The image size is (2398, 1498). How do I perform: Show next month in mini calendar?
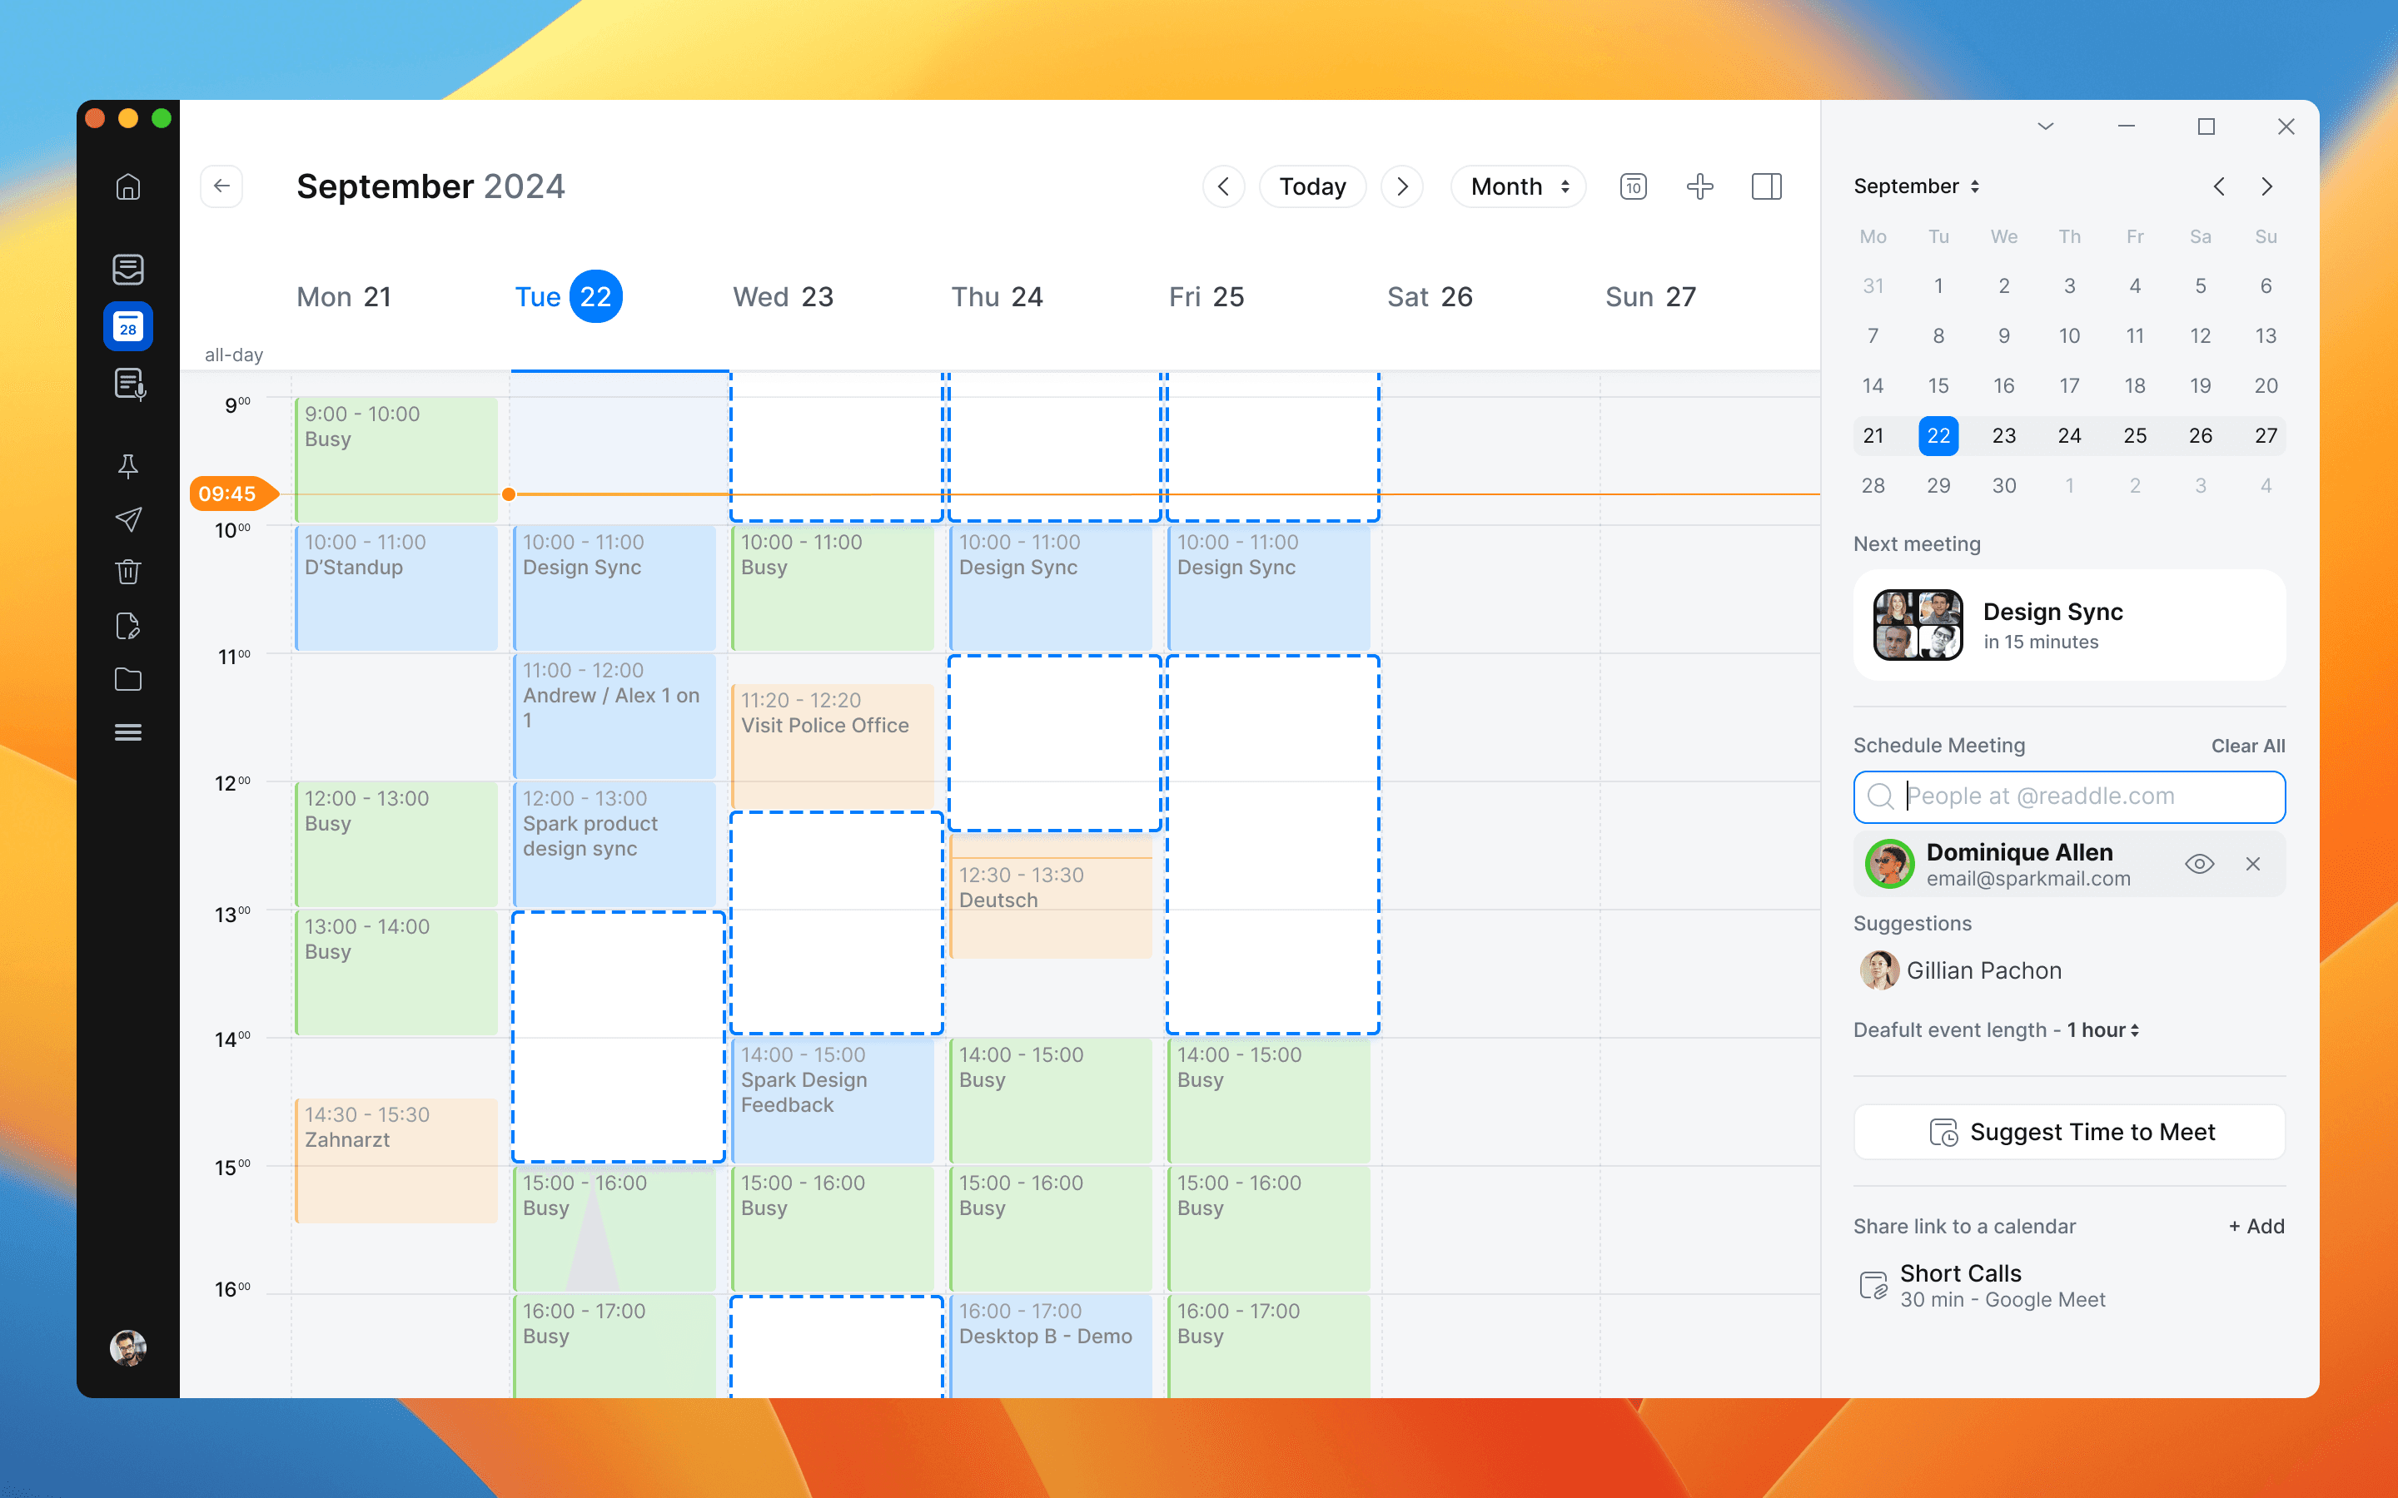2266,186
